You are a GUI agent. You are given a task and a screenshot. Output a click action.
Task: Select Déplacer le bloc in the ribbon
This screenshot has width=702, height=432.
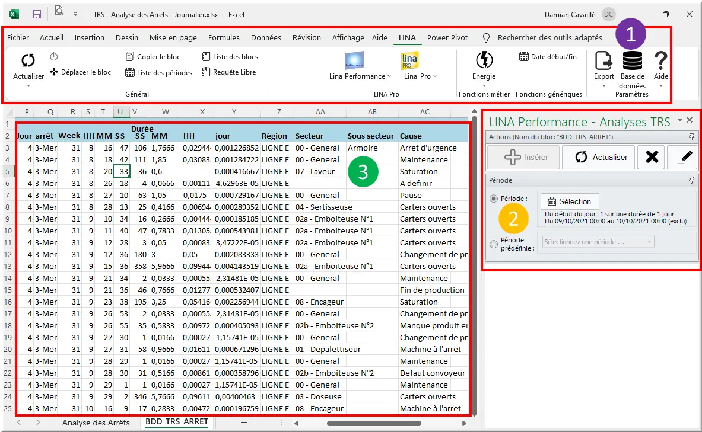tap(81, 72)
